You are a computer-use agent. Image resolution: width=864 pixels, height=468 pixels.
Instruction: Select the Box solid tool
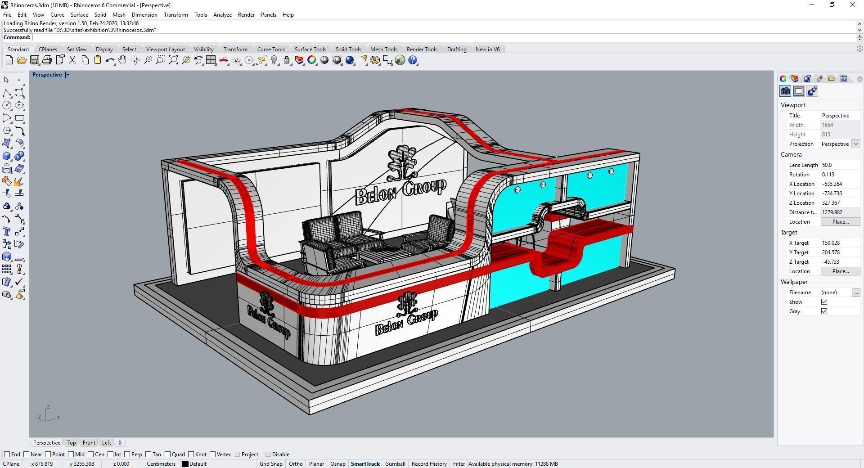point(7,156)
